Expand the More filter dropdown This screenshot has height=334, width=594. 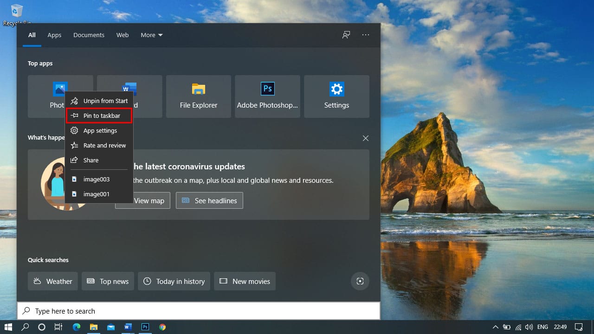point(152,35)
